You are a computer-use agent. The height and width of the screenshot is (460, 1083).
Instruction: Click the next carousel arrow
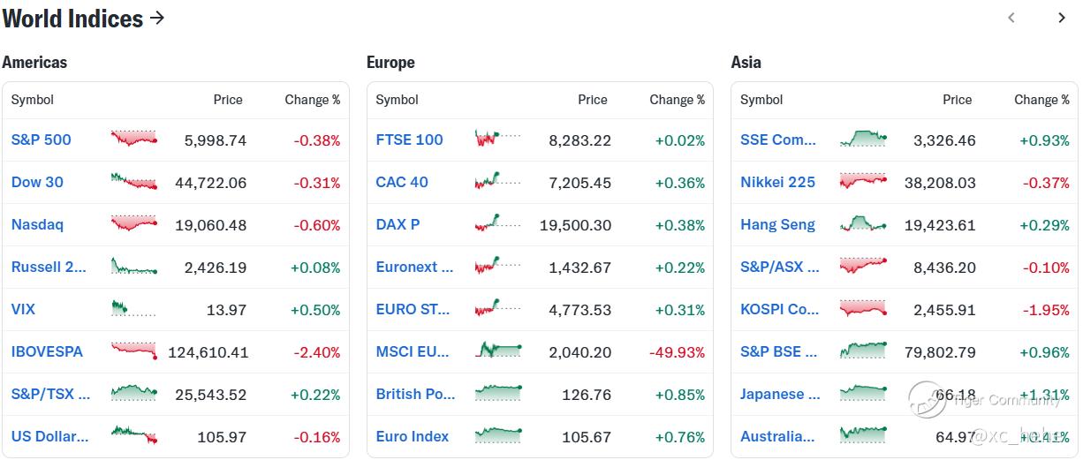[1062, 18]
